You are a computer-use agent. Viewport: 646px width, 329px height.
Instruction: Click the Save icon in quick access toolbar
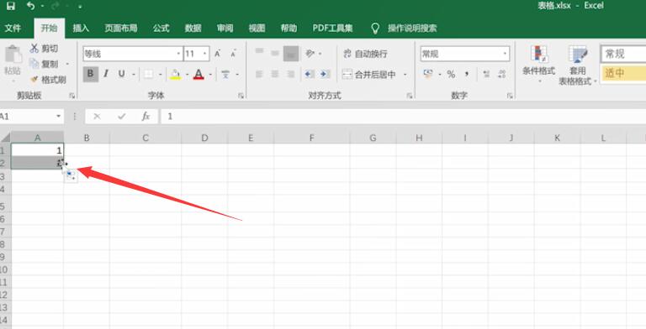coord(11,6)
